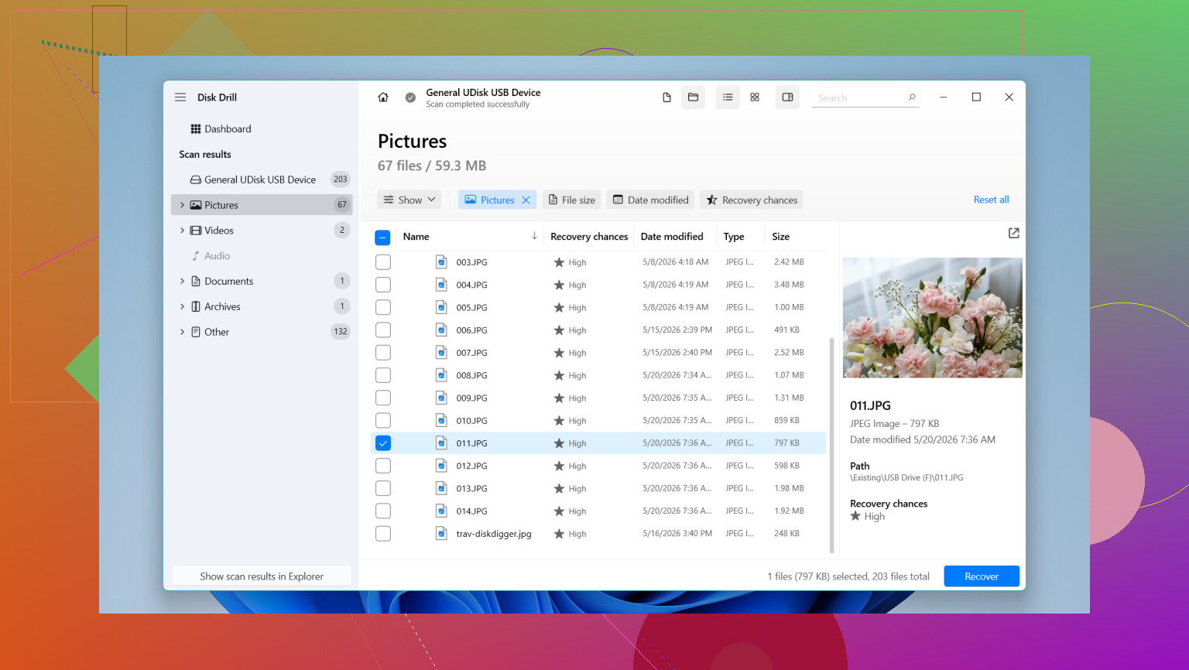Click file icon for 014.JPG

tap(441, 511)
